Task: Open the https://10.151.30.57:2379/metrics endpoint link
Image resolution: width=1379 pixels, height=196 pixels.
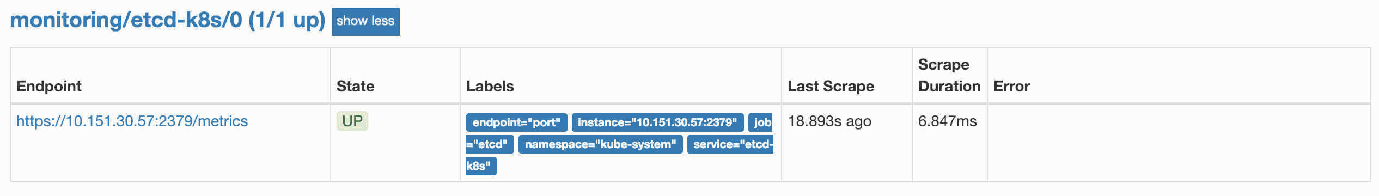Action: click(x=132, y=121)
